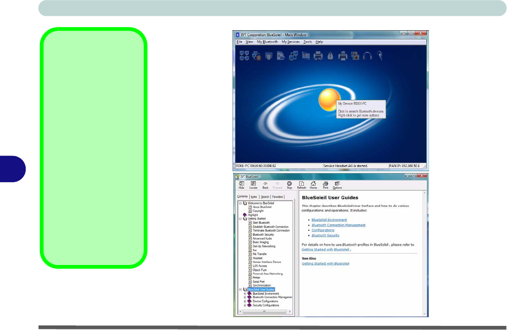Click the LAN Access service icon
The image size is (507, 330).
tap(293, 56)
